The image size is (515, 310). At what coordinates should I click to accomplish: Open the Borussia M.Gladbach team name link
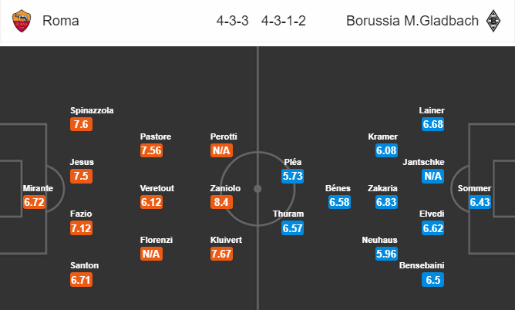click(x=412, y=21)
